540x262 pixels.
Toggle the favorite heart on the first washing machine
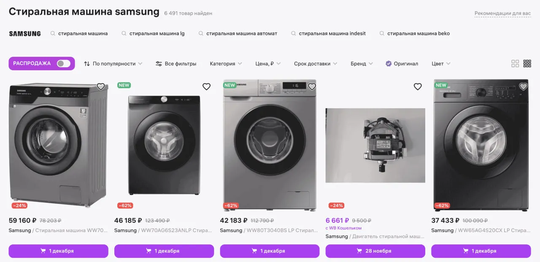coord(101,87)
